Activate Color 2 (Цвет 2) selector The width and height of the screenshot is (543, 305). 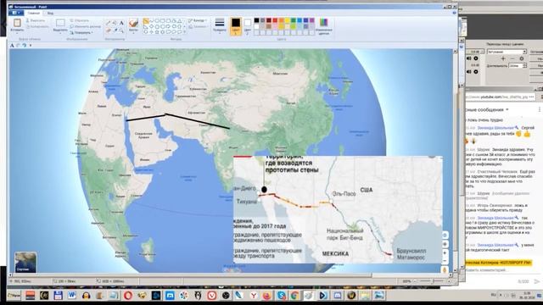[247, 26]
